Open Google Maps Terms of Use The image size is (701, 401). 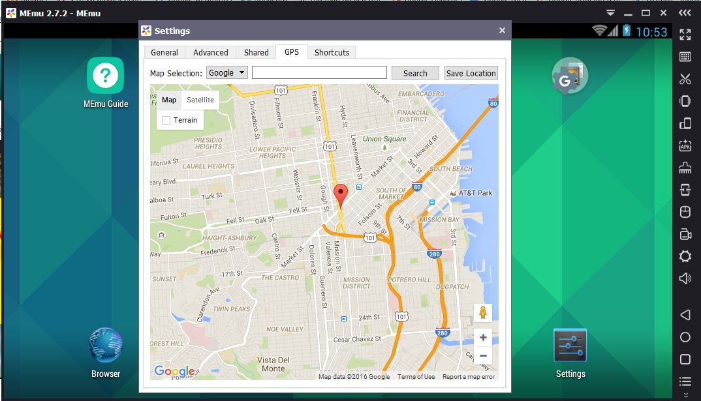[x=416, y=376]
